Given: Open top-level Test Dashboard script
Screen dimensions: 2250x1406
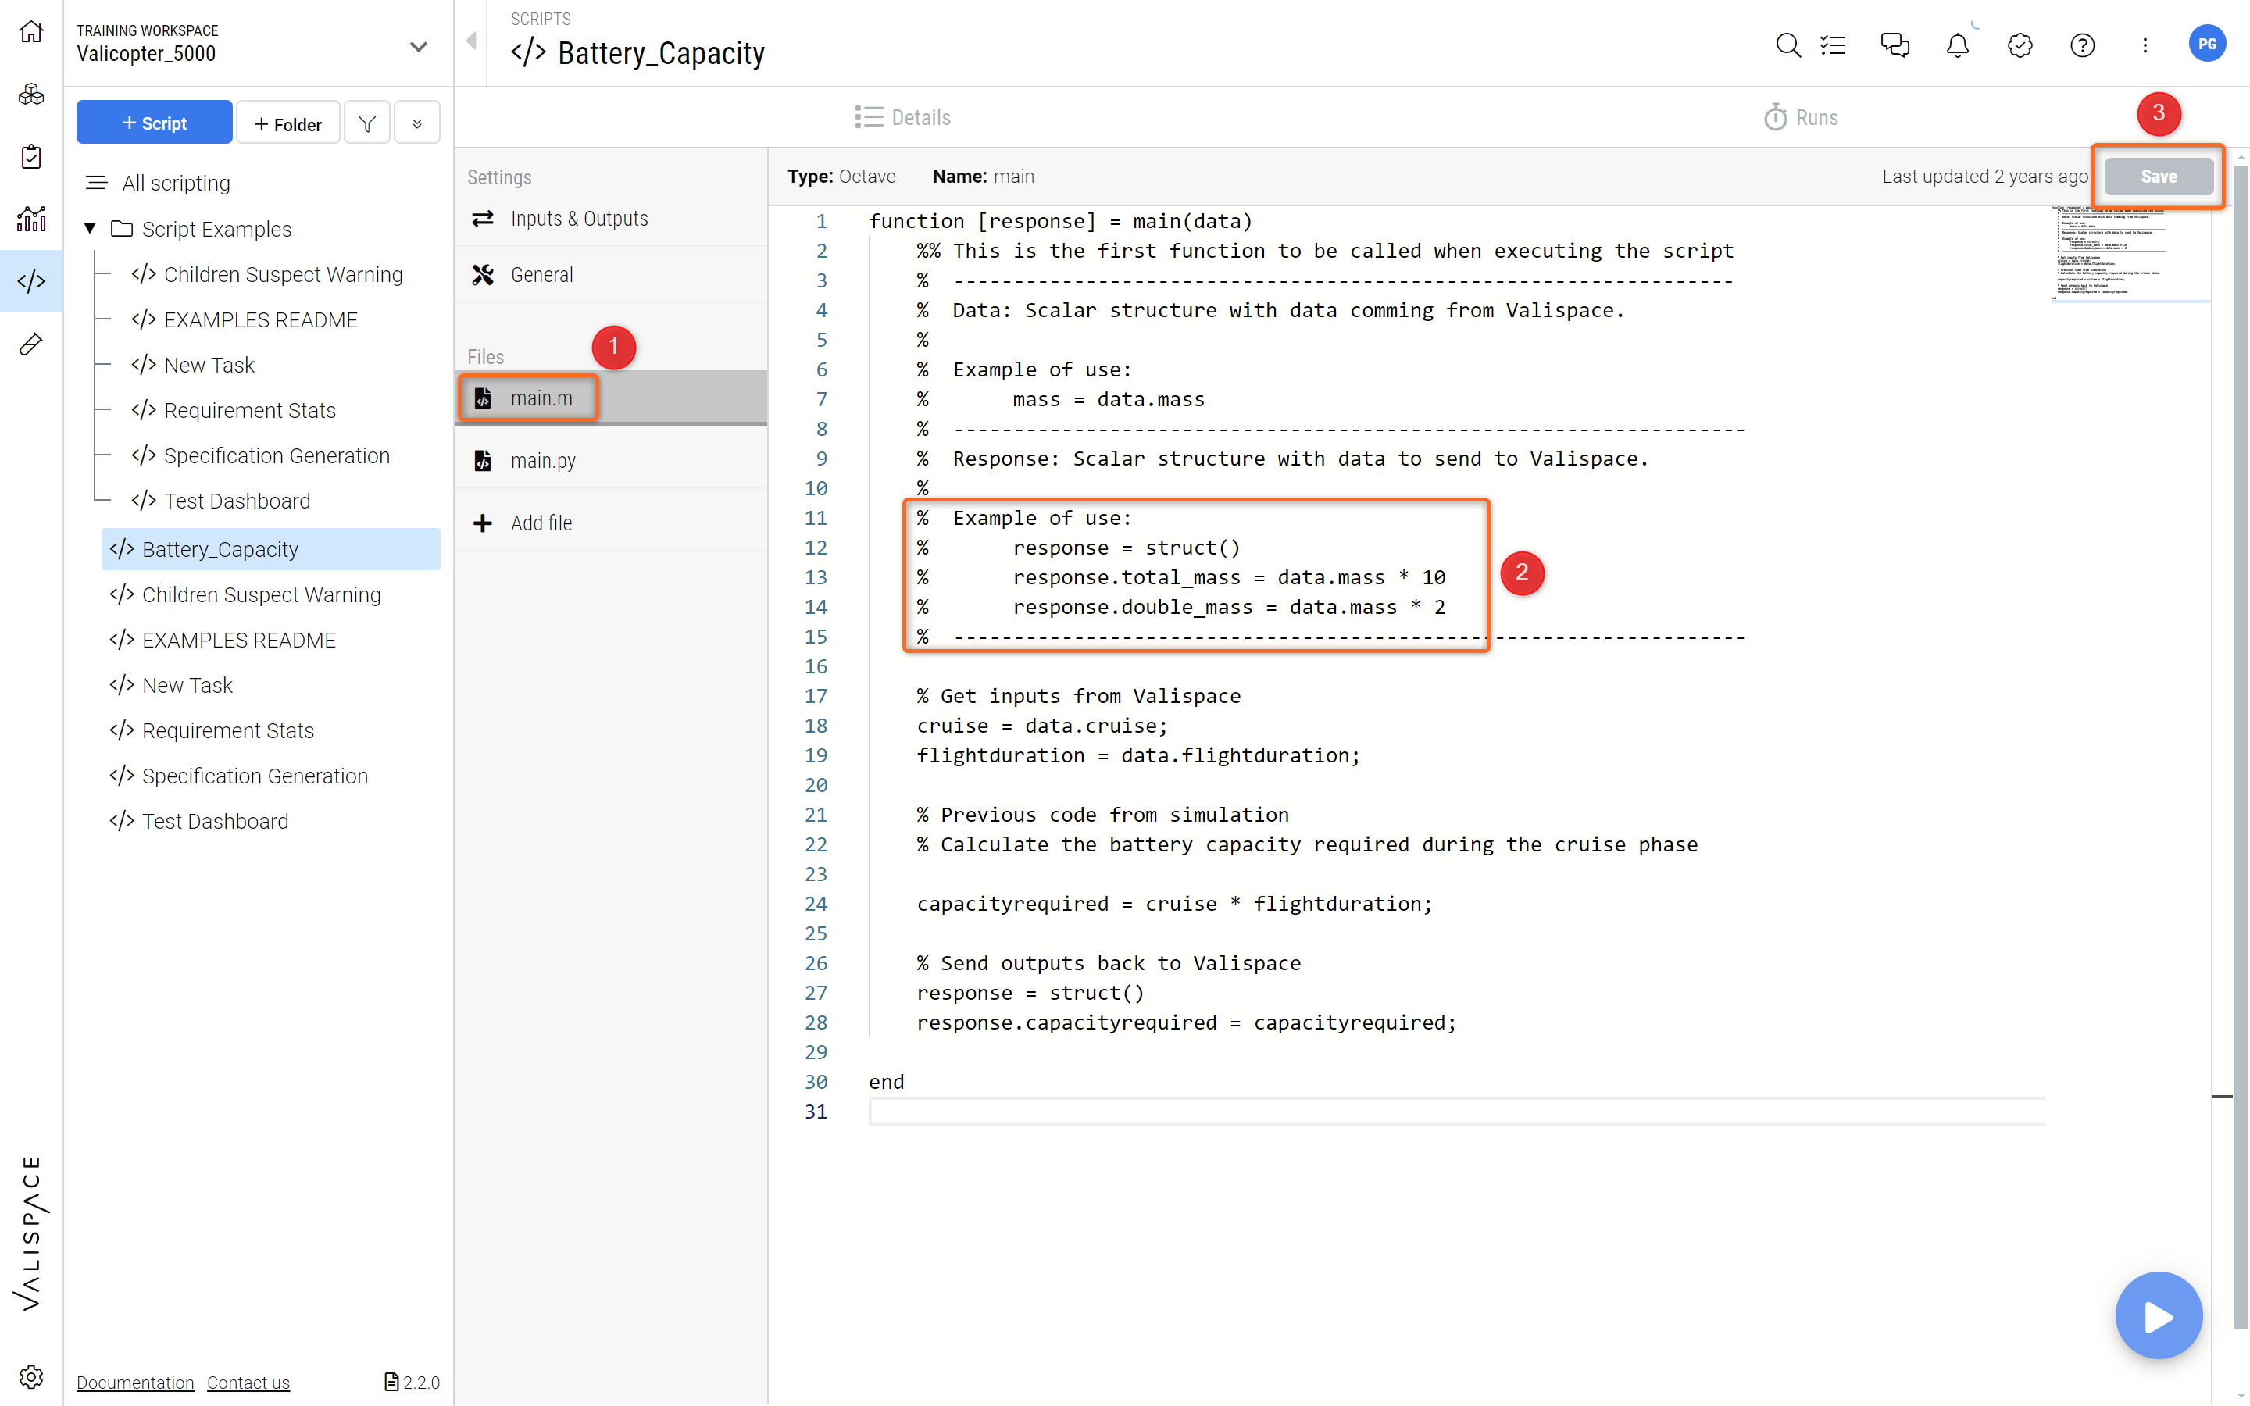Looking at the screenshot, I should click(215, 821).
